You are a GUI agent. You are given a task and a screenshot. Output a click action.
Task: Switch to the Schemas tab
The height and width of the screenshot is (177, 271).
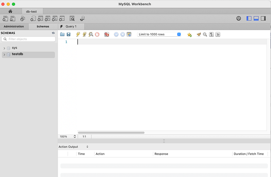click(x=43, y=27)
